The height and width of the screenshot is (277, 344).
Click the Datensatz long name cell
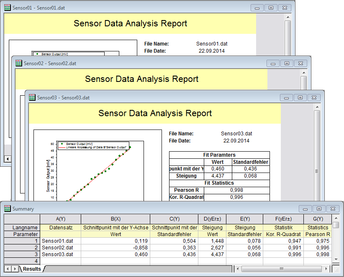pyautogui.click(x=61, y=228)
